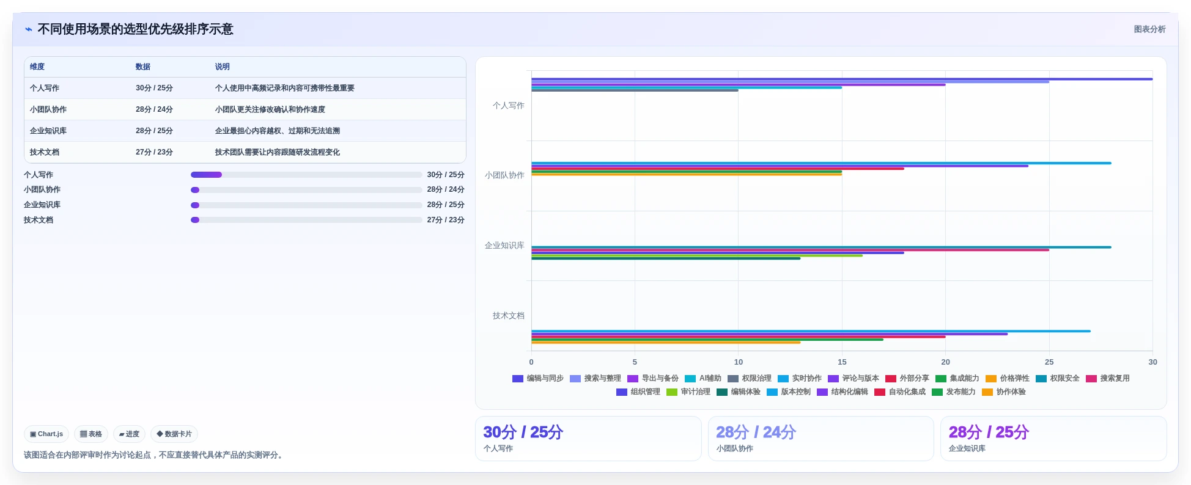Click the 企业知识库 progress bar
1191x485 pixels.
306,205
